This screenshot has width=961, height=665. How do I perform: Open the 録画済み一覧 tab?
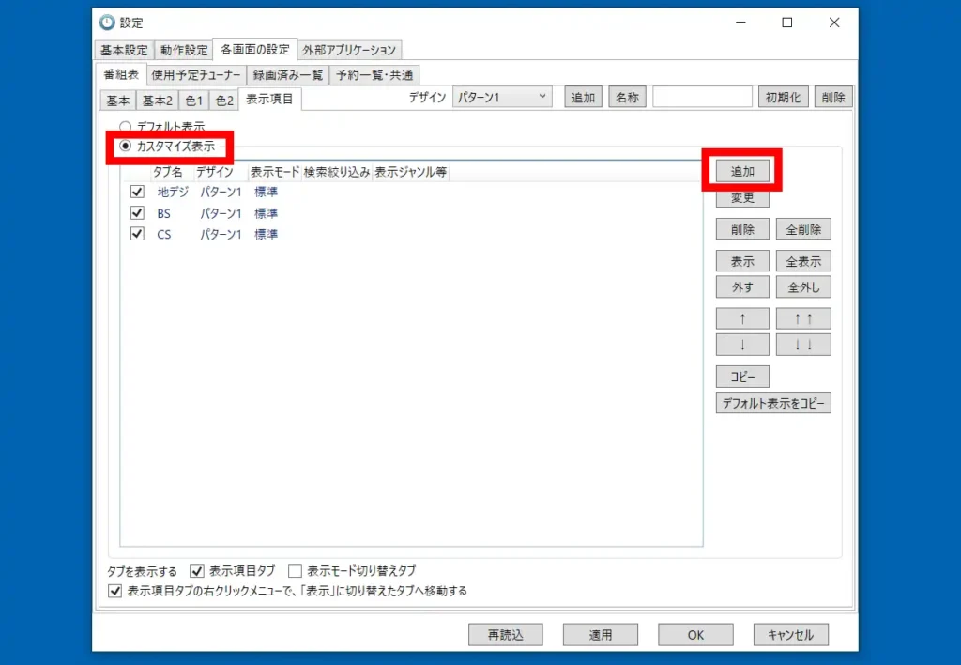click(x=288, y=75)
